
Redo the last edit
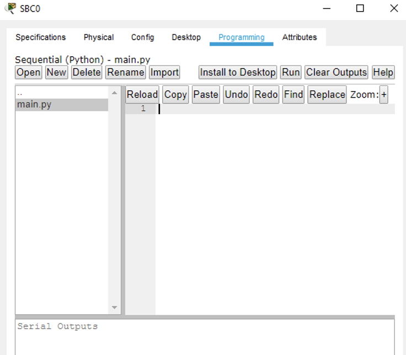(x=266, y=95)
